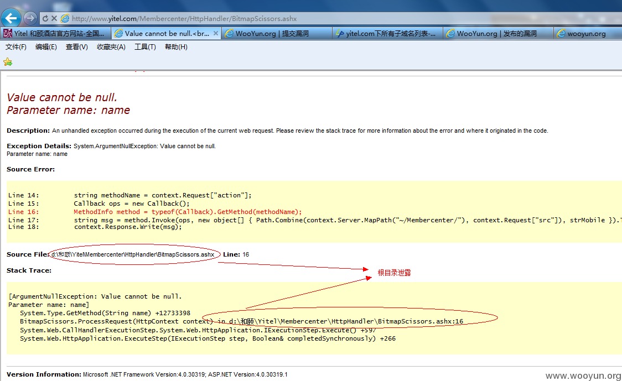622x381 pixels.
Task: Open the yitel.com下所有子域名列表 tab
Action: pyautogui.click(x=387, y=33)
